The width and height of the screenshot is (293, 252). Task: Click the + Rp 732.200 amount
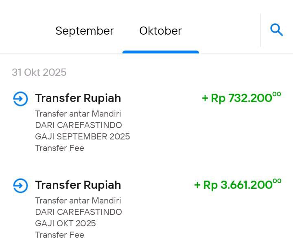click(241, 98)
